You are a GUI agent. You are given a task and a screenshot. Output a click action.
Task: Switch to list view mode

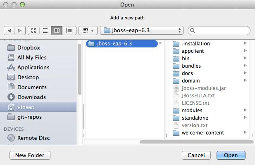[x=45, y=31]
